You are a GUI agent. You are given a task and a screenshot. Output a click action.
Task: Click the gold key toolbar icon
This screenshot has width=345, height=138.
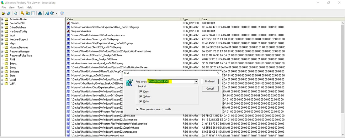point(22,13)
